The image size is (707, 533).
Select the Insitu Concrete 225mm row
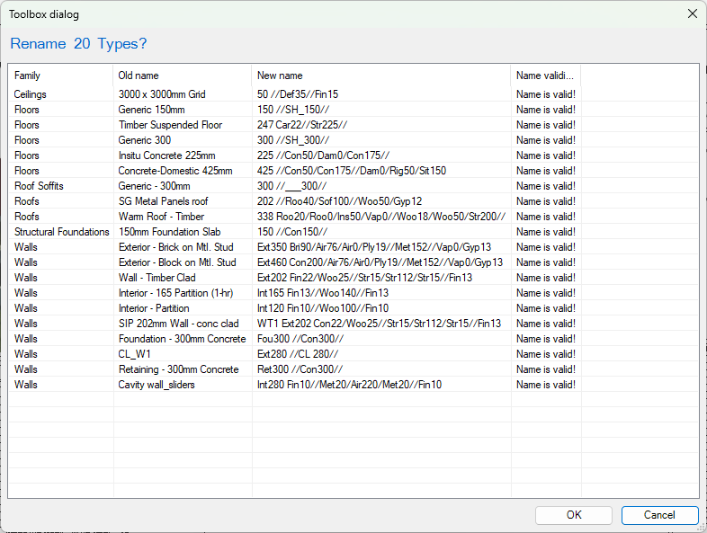coord(166,155)
